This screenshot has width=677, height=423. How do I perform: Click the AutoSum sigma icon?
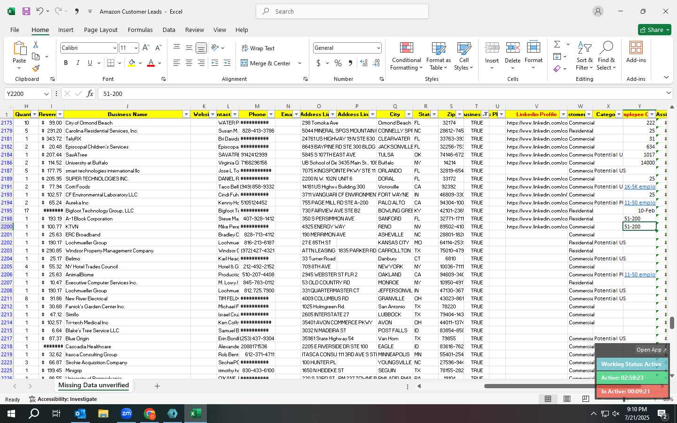[557, 44]
